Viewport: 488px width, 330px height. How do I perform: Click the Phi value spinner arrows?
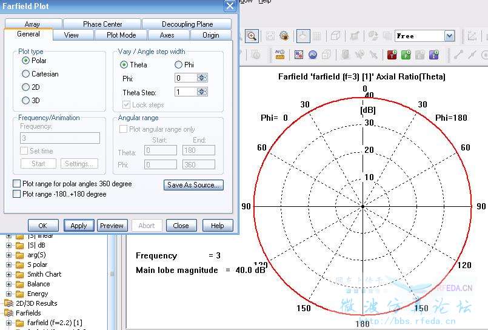(202, 78)
